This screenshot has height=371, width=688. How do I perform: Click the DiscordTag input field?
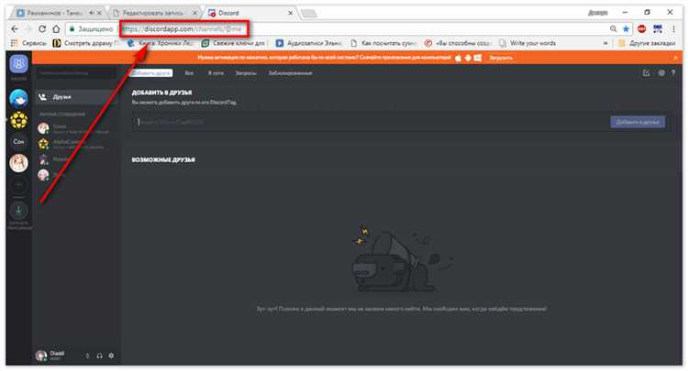point(371,122)
